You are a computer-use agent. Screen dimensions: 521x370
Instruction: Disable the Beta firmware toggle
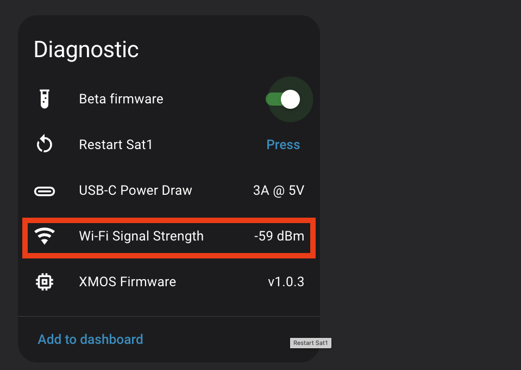coord(283,99)
